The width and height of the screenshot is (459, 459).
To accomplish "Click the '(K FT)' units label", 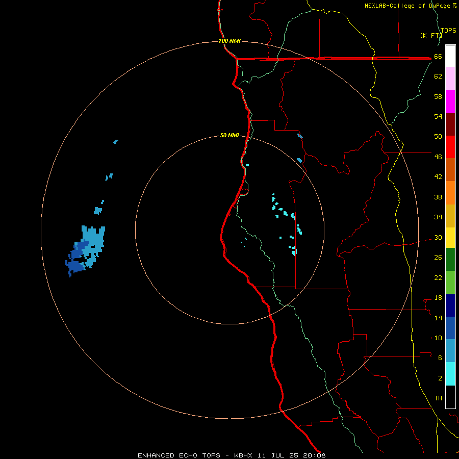I will coord(431,35).
